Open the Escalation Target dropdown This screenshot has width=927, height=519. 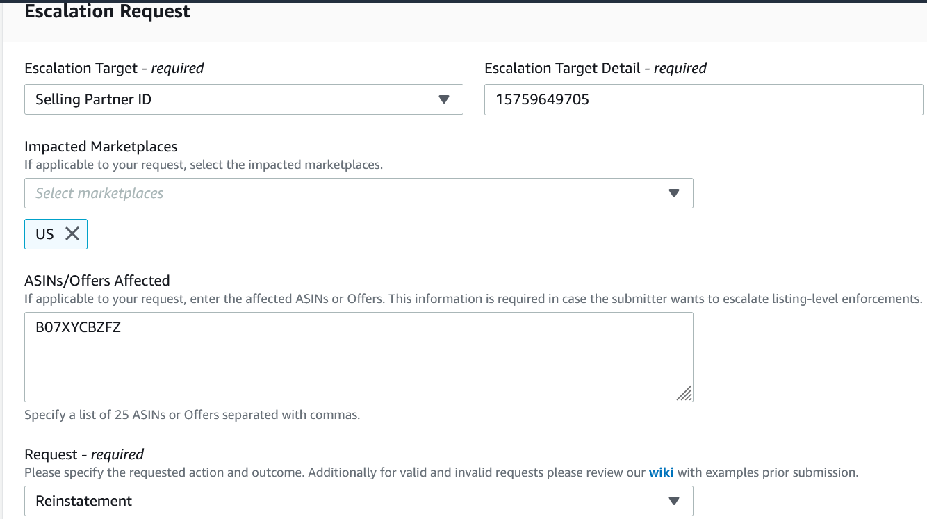click(244, 99)
